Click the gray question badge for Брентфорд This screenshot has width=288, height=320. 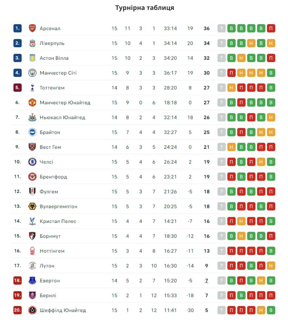[221, 177]
